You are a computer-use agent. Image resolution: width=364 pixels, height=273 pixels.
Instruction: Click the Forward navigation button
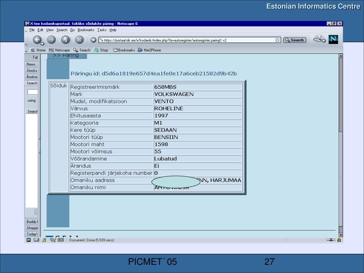coord(52,40)
